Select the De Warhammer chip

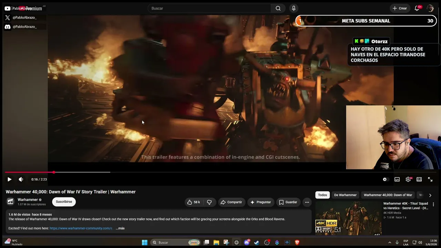tap(345, 195)
